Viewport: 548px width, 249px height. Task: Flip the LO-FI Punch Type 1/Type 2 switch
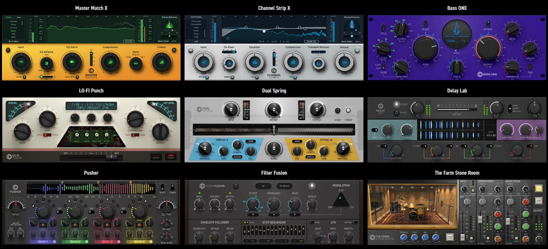47,135
